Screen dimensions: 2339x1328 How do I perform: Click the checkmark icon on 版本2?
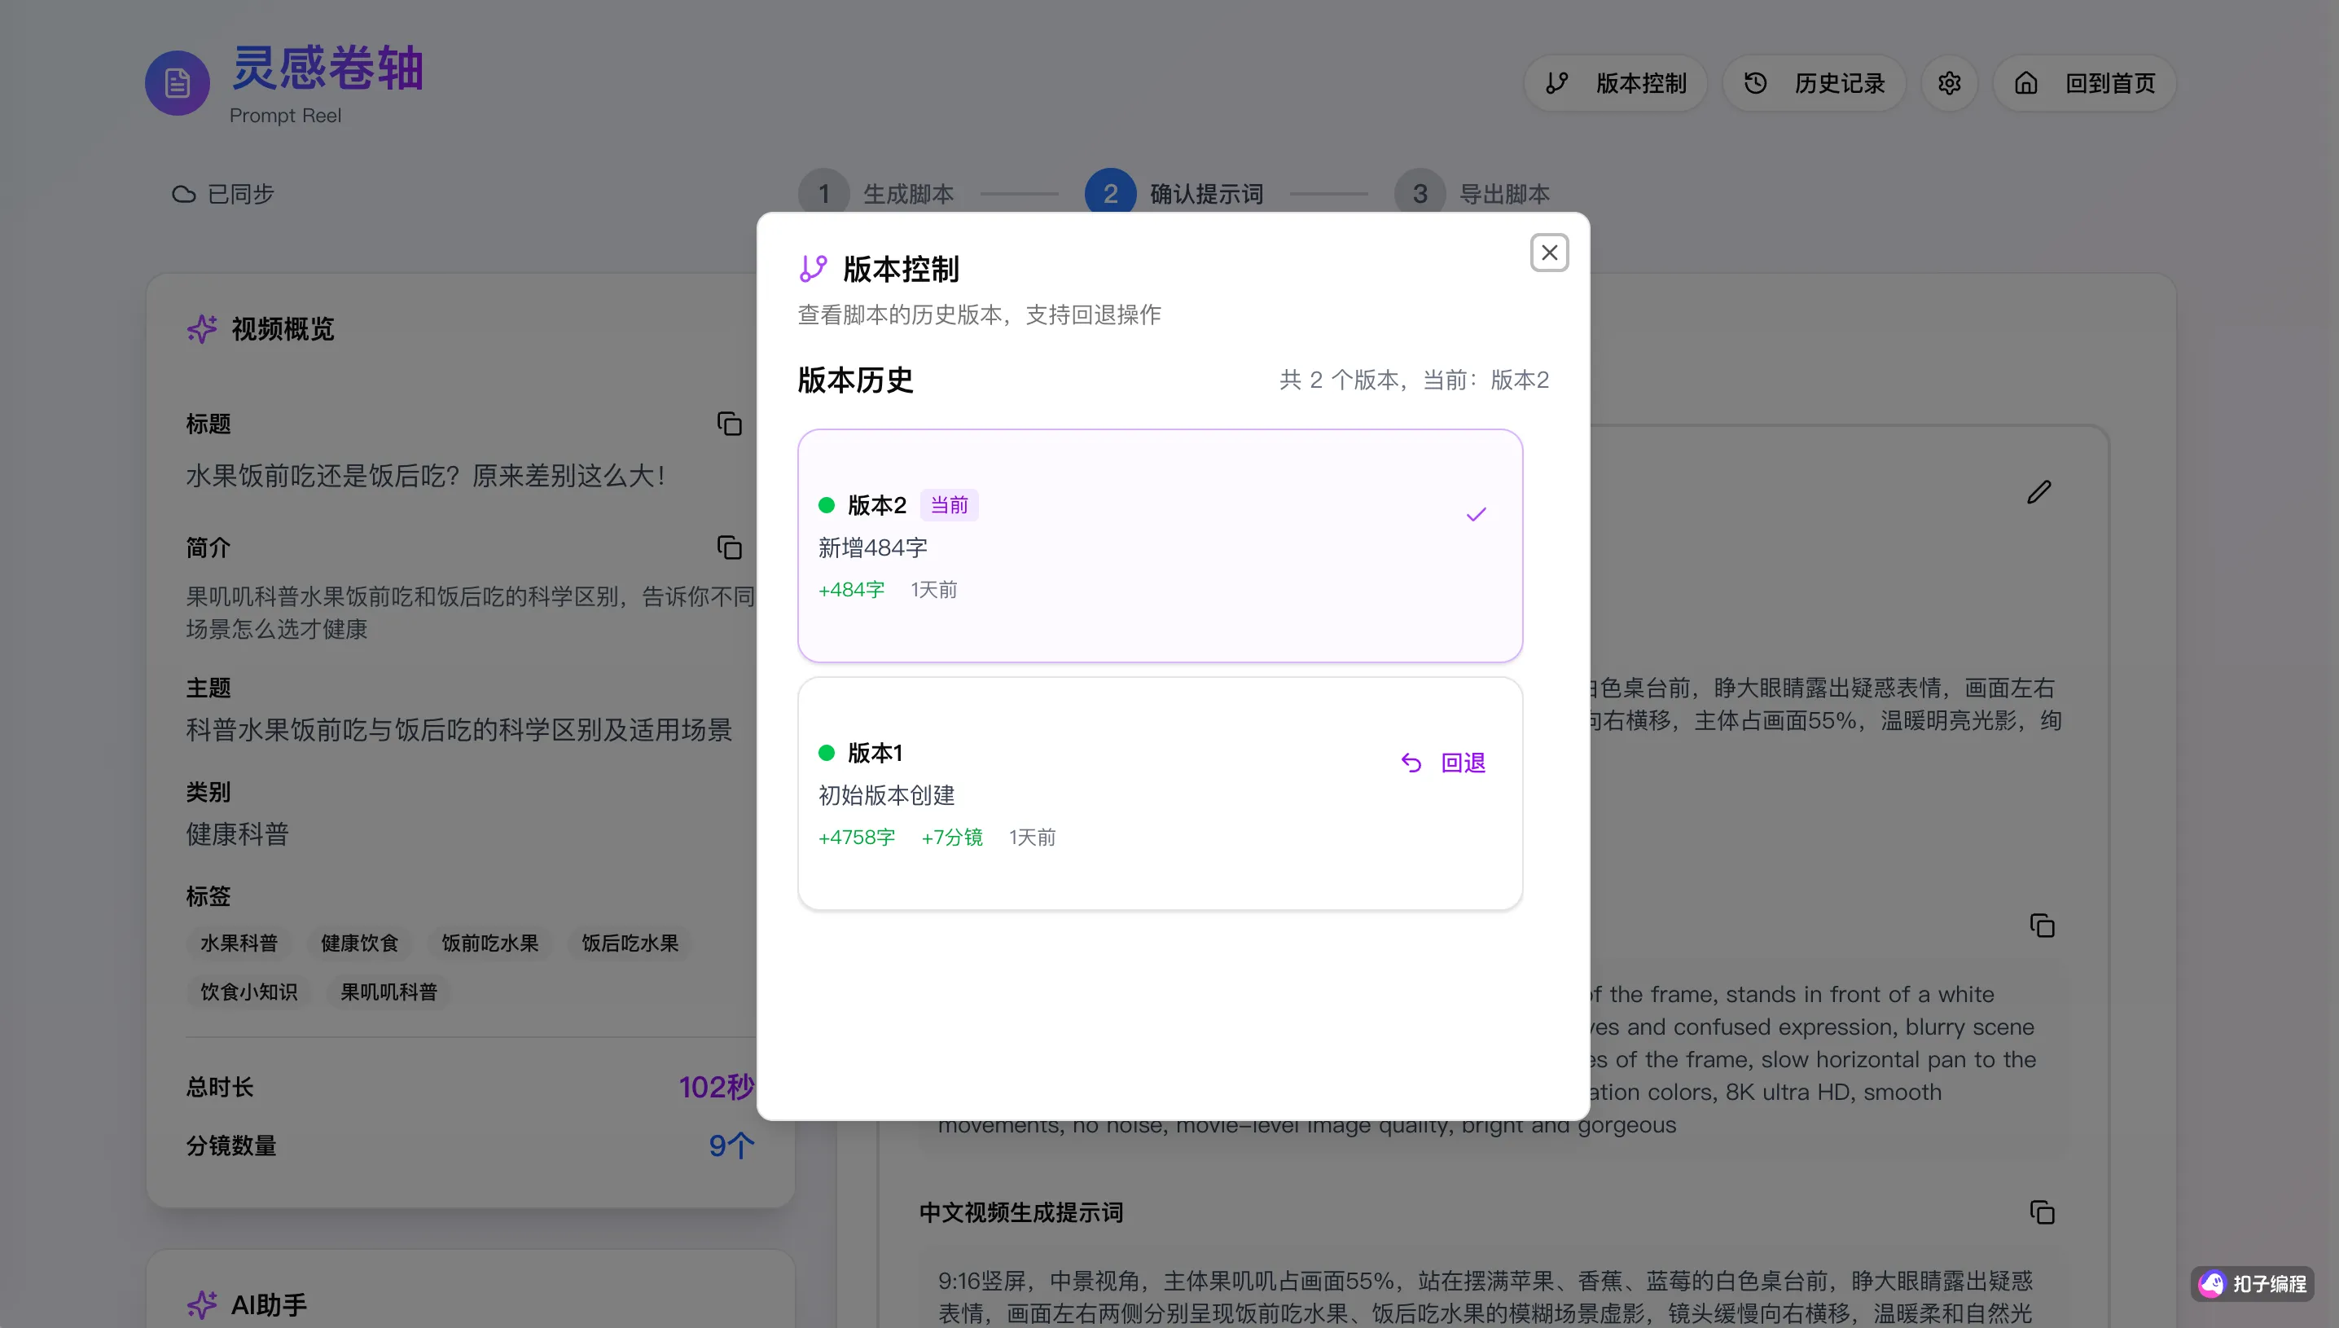pyautogui.click(x=1476, y=514)
